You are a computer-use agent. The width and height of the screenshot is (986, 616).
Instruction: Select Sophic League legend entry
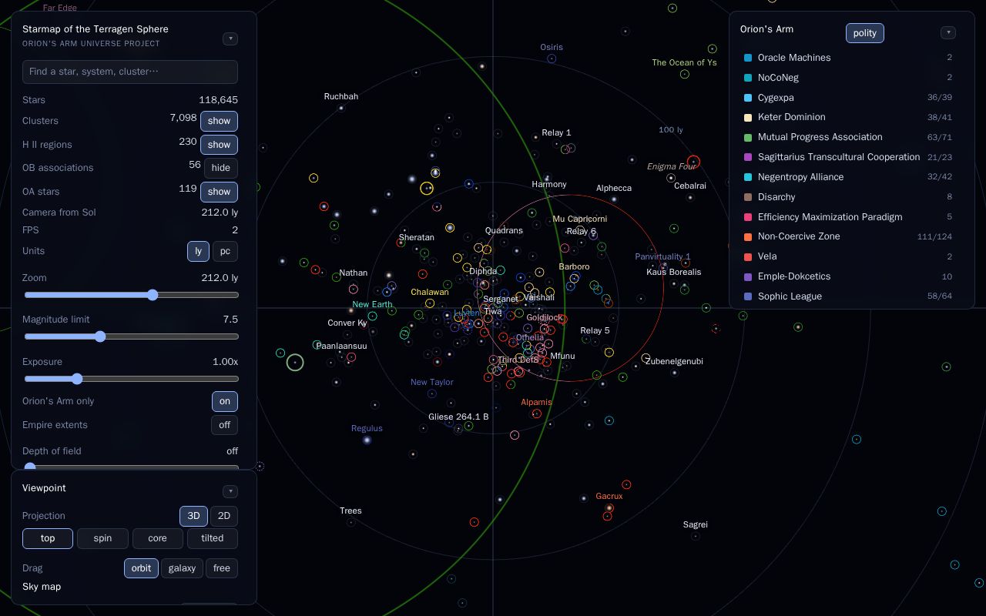(x=848, y=296)
